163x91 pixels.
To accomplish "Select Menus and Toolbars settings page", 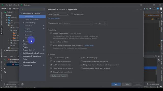I will 32,20.
